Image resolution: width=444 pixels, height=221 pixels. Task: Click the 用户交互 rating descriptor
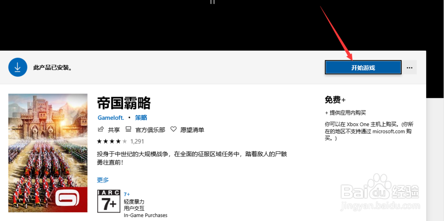[x=134, y=209]
